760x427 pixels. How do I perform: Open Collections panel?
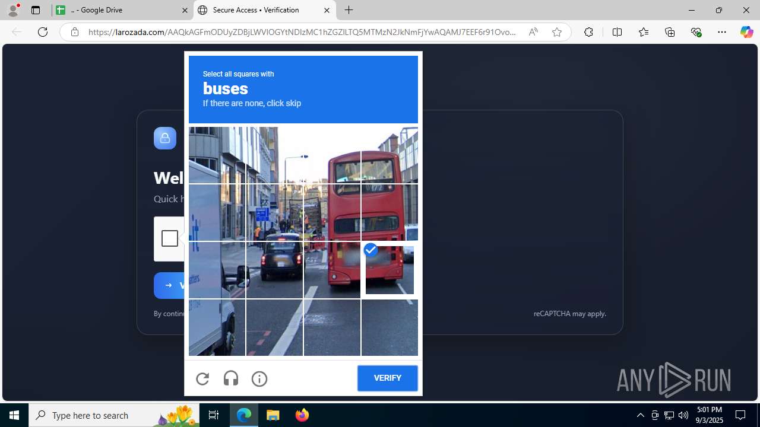pyautogui.click(x=670, y=32)
